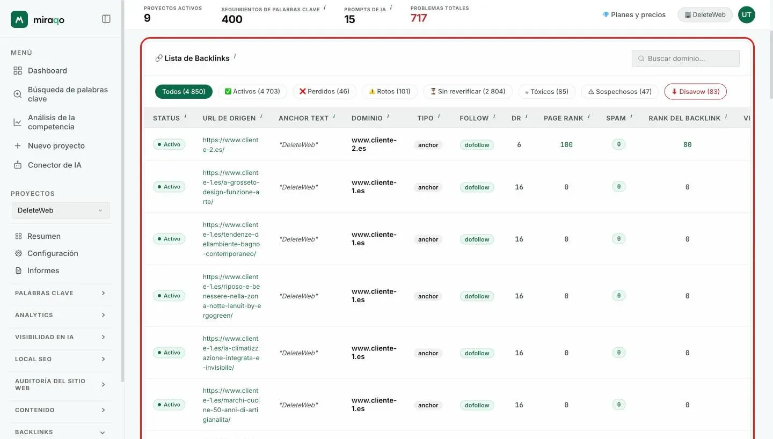Click the miraqo logo icon
This screenshot has width=773, height=439.
click(x=19, y=19)
